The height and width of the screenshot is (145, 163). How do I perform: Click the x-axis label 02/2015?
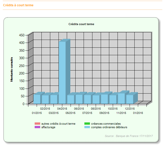45,109
